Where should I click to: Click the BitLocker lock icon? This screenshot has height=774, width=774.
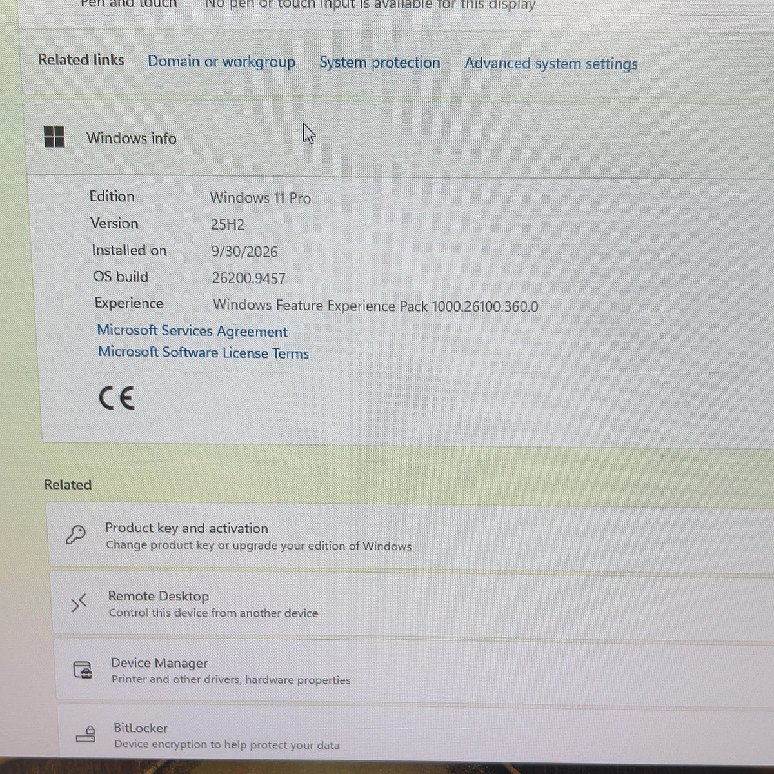[86, 734]
